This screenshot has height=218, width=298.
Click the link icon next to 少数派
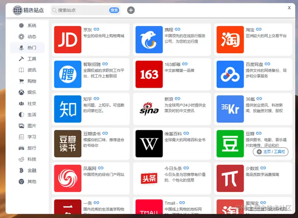click(263, 168)
